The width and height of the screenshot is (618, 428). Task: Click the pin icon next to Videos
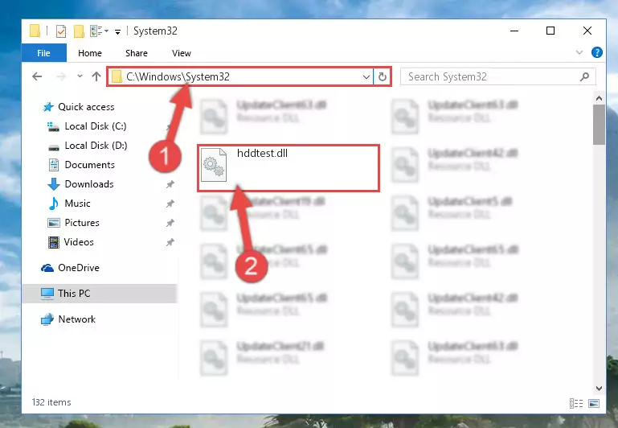[170, 242]
